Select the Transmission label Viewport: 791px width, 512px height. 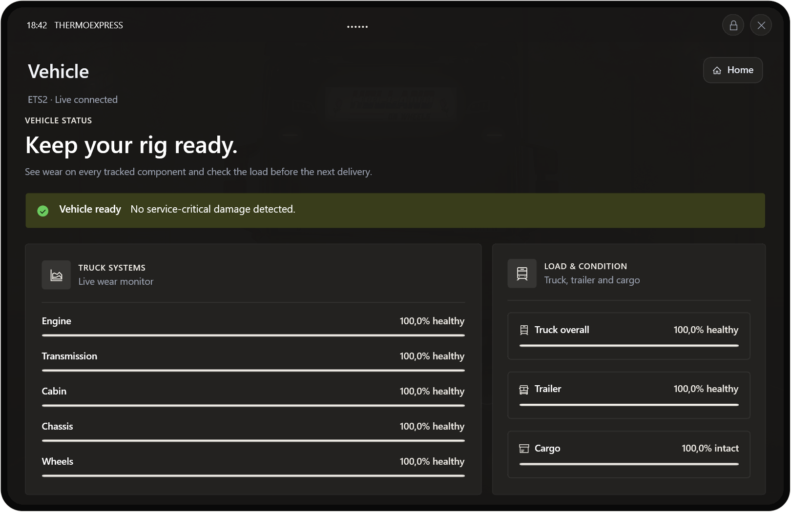(69, 356)
